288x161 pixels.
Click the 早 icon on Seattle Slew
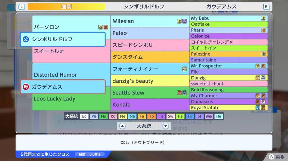(x=185, y=93)
